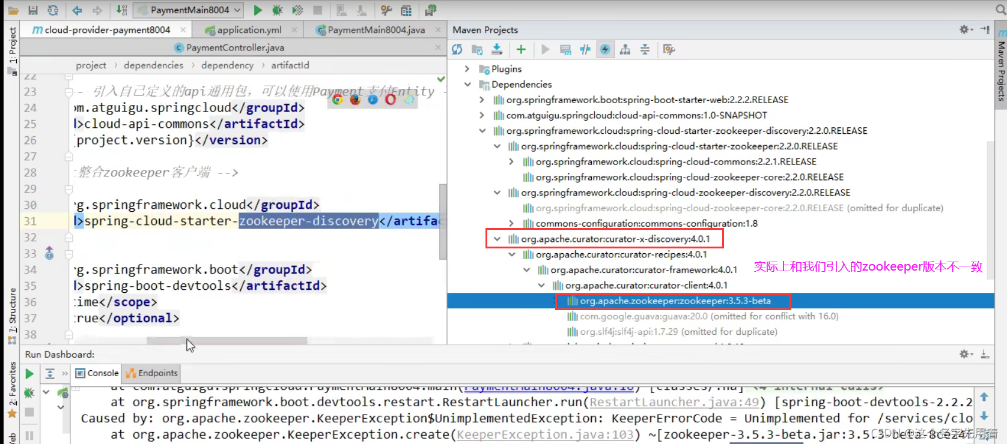Open the KeeperException.java:103 link in console
This screenshot has width=1007, height=444.
point(546,434)
